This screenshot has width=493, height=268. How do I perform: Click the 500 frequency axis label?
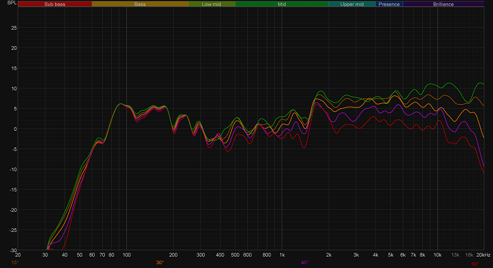pyautogui.click(x=235, y=255)
